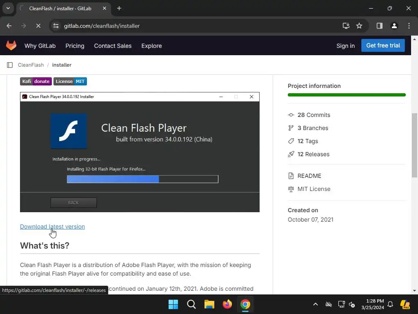Open the MIT License link
Screen dimensions: 418x314
[x=314, y=189]
